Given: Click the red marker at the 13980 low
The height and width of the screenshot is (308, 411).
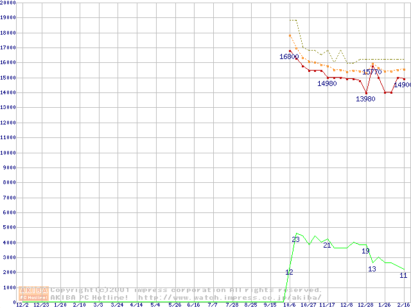Looking at the screenshot, I should pos(366,93).
